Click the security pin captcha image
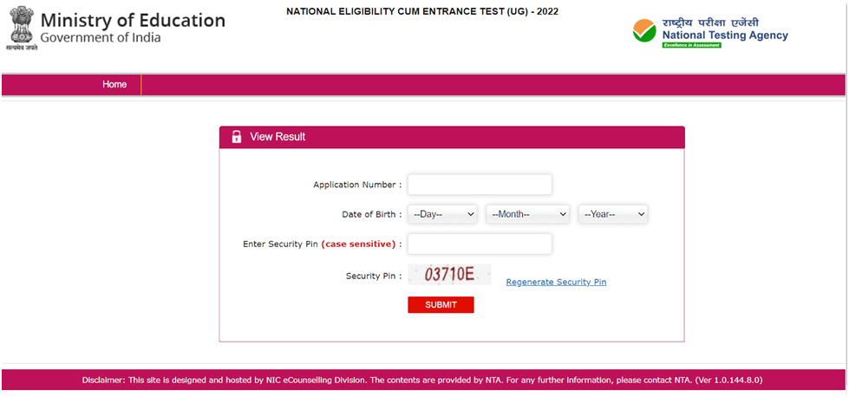Image resolution: width=849 pixels, height=397 pixels. point(449,275)
